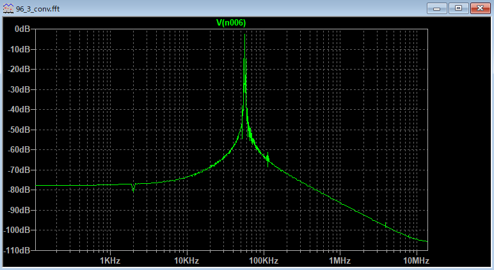Click the -90dB axis label

pyautogui.click(x=19, y=210)
